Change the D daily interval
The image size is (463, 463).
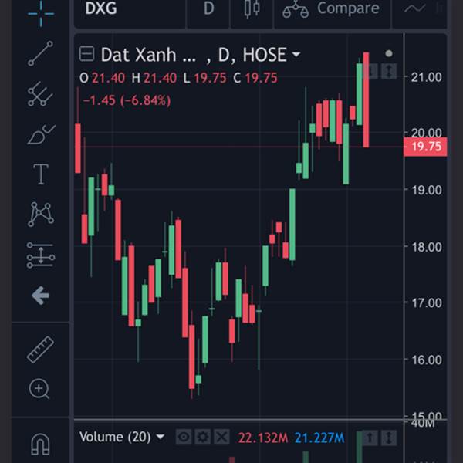click(208, 8)
